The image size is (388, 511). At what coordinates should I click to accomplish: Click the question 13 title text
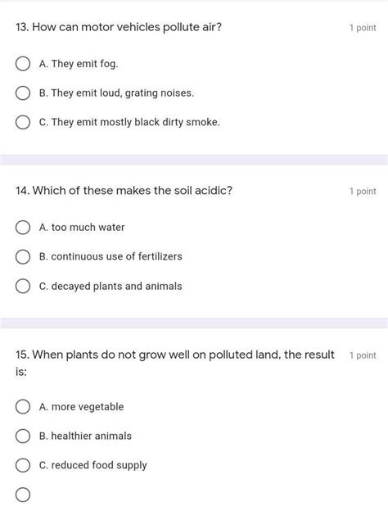119,27
